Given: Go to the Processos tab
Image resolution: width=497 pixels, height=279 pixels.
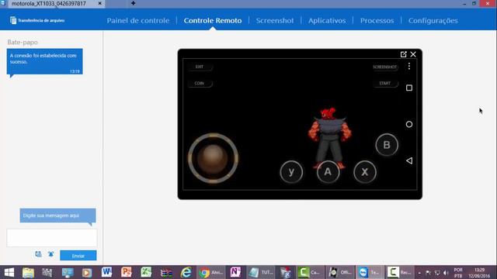Looking at the screenshot, I should pyautogui.click(x=377, y=21).
